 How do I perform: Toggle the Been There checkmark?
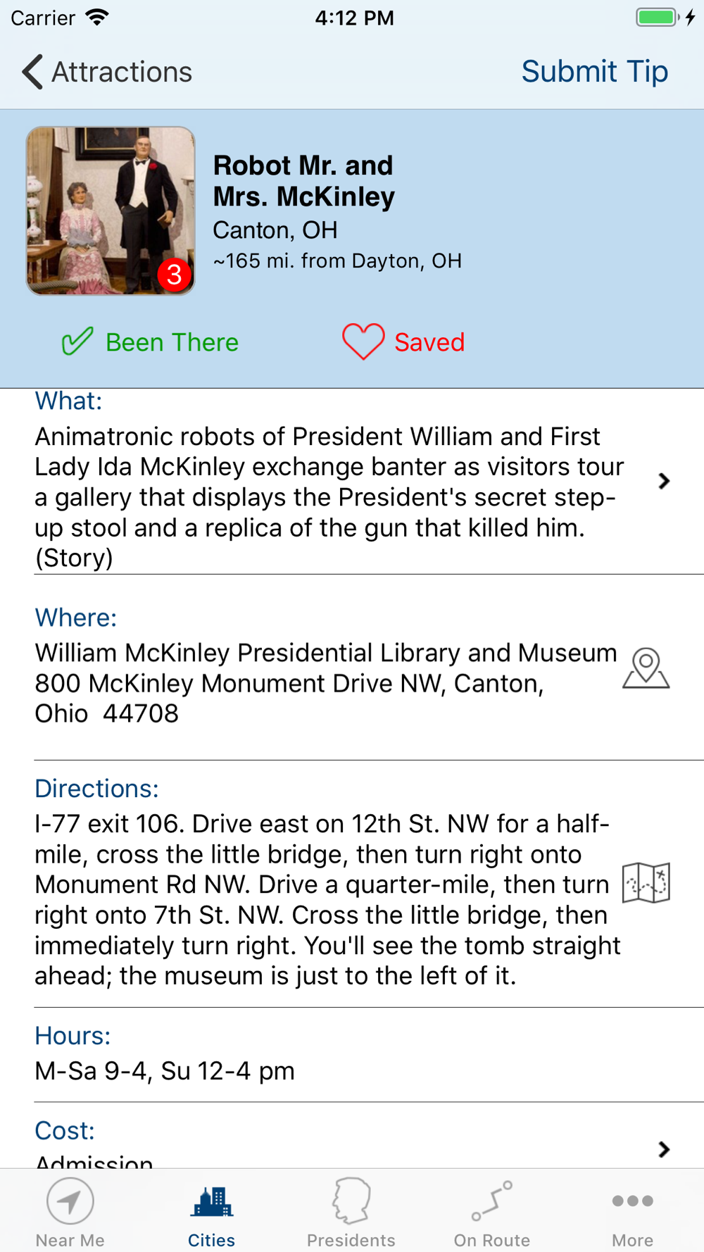click(77, 342)
